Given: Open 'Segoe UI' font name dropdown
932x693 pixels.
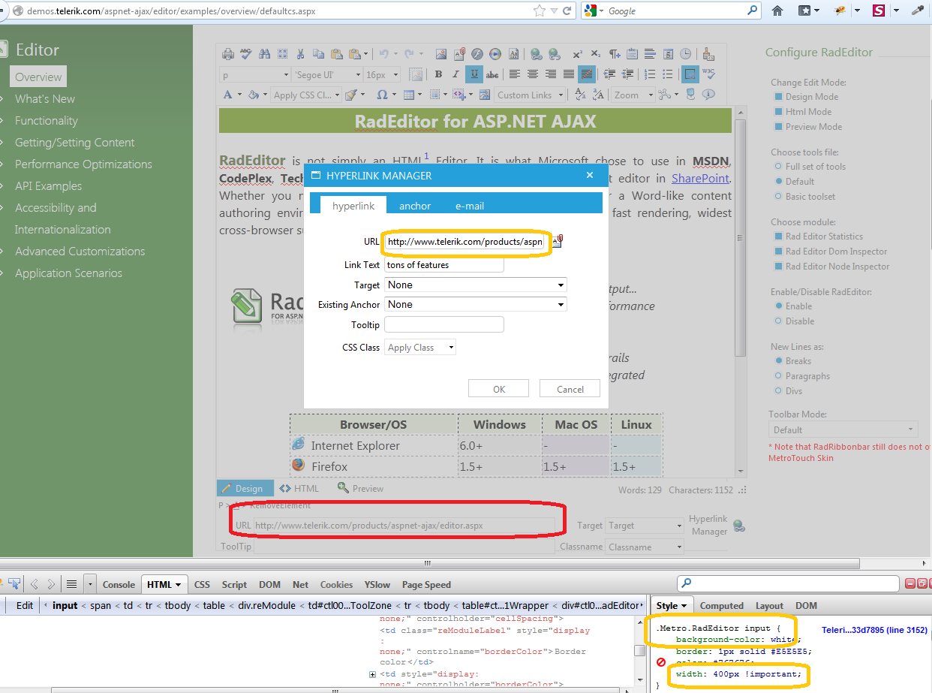Looking at the screenshot, I should pos(326,75).
